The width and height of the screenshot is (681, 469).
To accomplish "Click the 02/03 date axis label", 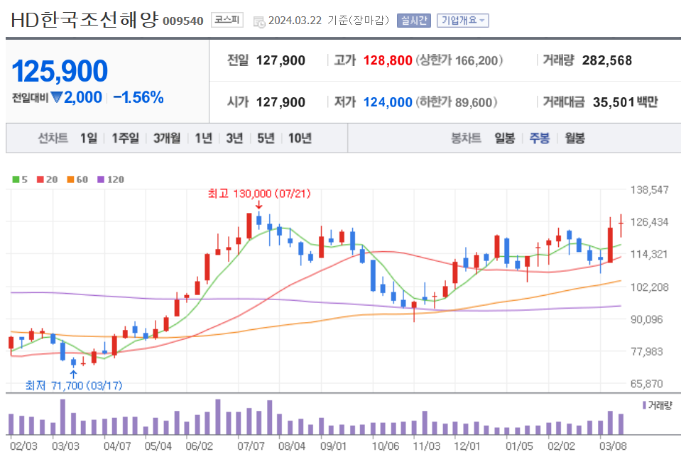I will pyautogui.click(x=23, y=446).
